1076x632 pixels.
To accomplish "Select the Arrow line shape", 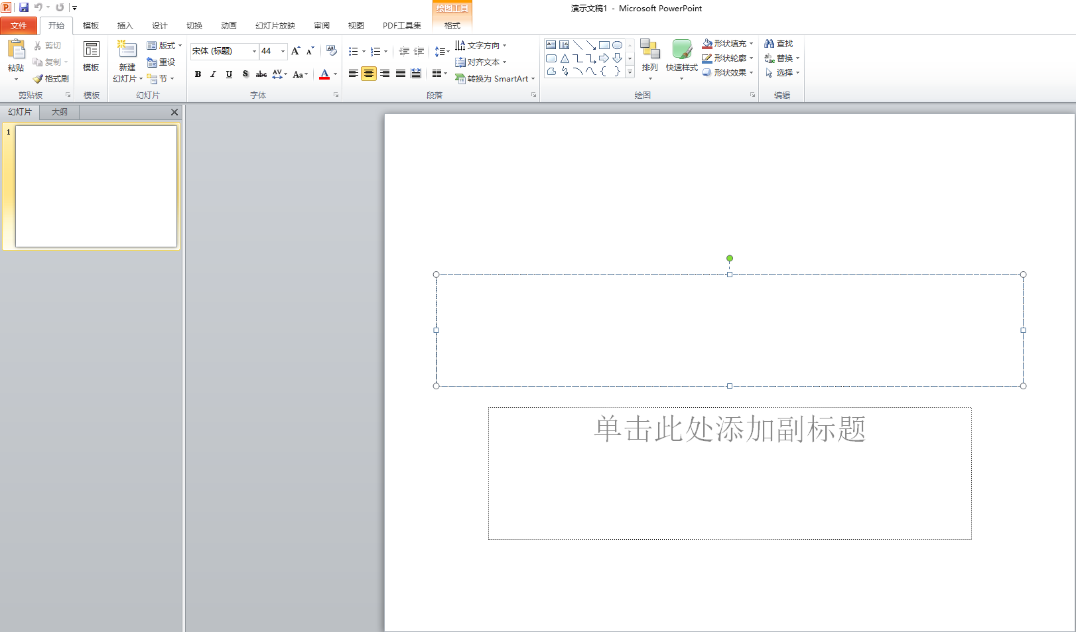I will tap(591, 45).
